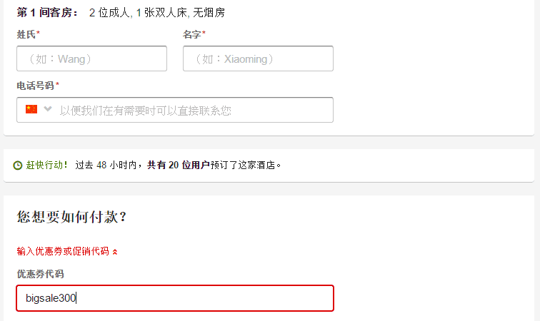Click the bold 共有 20 位用户 text

point(179,165)
